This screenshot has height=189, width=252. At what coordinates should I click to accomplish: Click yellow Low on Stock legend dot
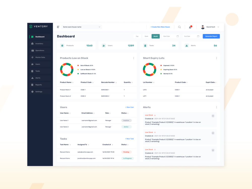point(78,70)
